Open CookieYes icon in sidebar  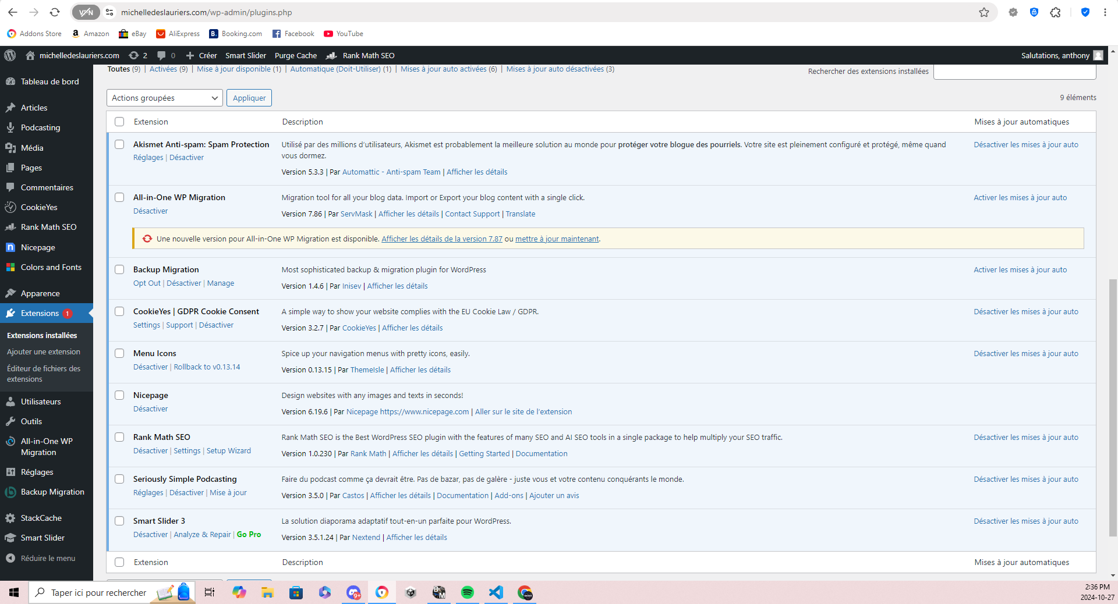pos(10,207)
